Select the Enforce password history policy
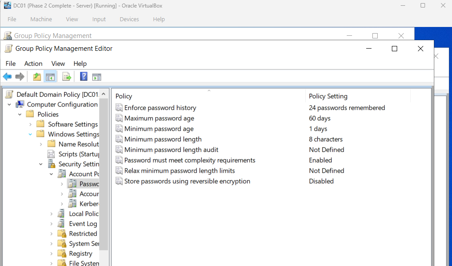 [160, 108]
